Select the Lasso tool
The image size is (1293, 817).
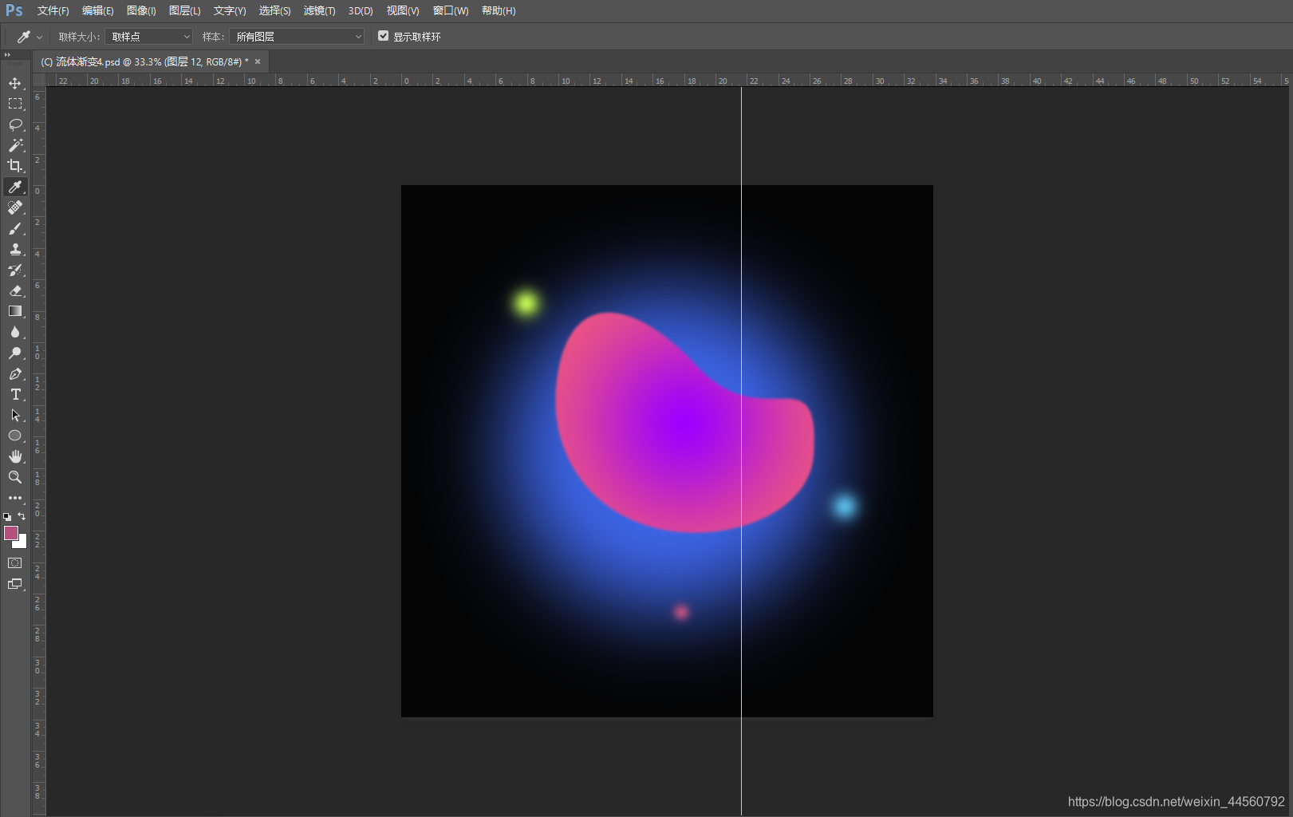tap(15, 124)
